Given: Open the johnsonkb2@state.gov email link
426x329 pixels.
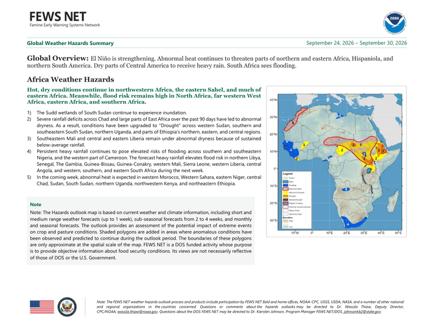Looking at the screenshot, I should point(362,312).
